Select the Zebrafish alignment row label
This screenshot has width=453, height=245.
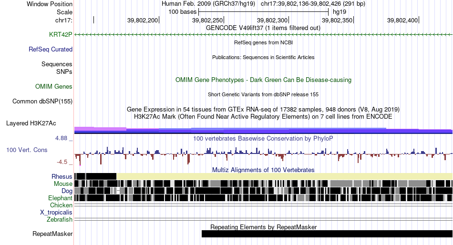click(59, 220)
